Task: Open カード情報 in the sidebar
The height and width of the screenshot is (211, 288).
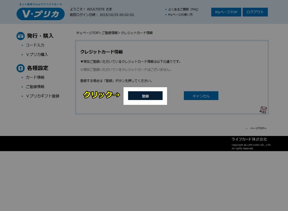Action: 35,77
